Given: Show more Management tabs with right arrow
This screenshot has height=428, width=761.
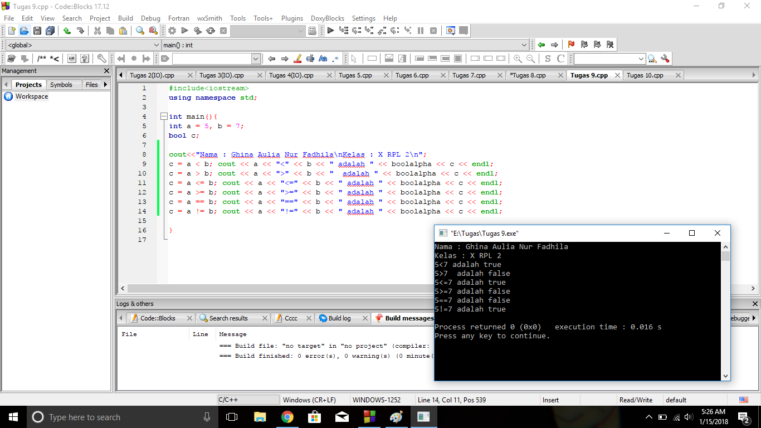Looking at the screenshot, I should (x=105, y=85).
